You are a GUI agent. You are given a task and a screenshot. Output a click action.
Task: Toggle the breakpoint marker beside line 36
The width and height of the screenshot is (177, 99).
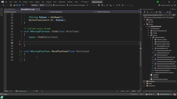coord(20,44)
